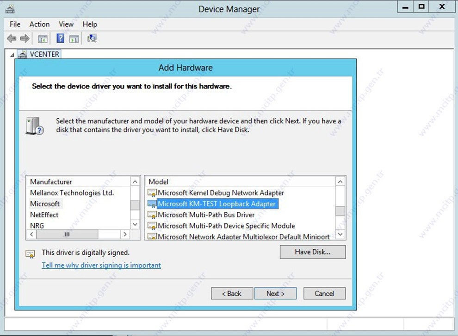Pick NRG in the Manufacturer list
The height and width of the screenshot is (336, 458).
37,226
